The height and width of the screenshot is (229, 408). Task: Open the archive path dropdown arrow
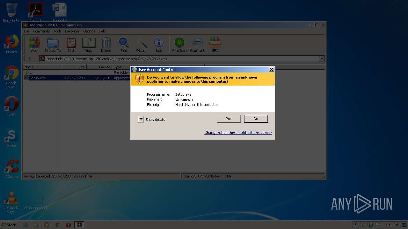pos(322,59)
